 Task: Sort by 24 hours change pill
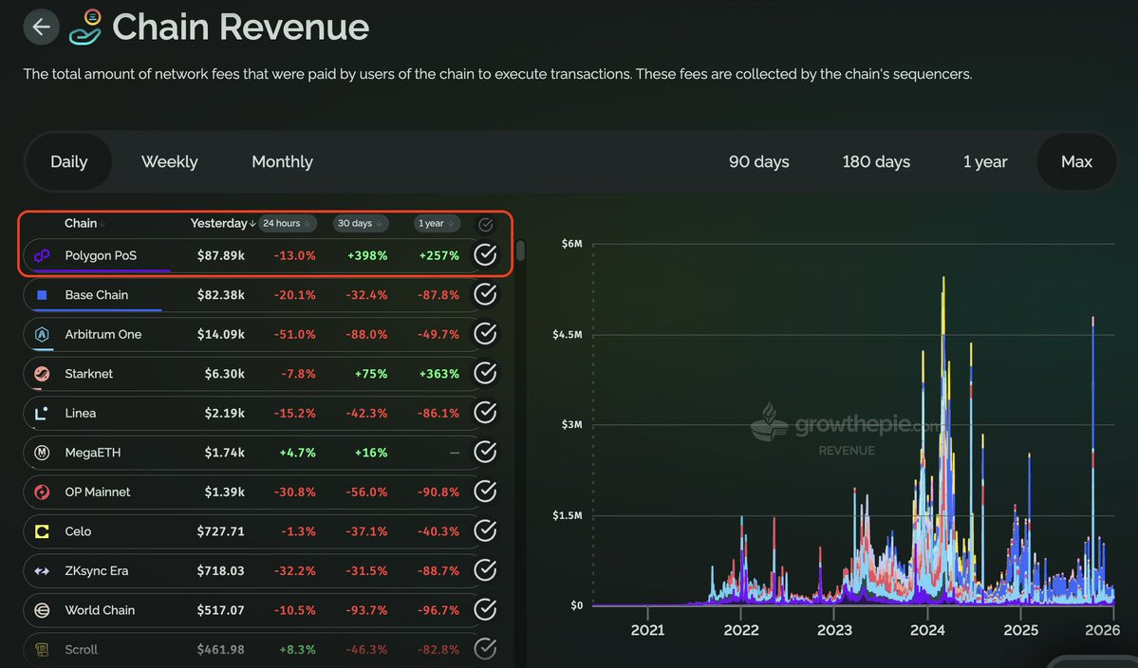(287, 223)
